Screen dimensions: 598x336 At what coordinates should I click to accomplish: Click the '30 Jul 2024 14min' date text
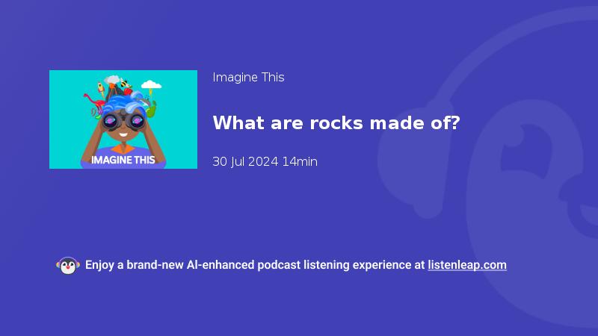click(x=265, y=161)
